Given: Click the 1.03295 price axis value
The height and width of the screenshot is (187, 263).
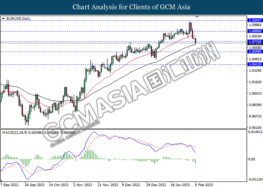Looking at the screenshot, I should 255,71.
